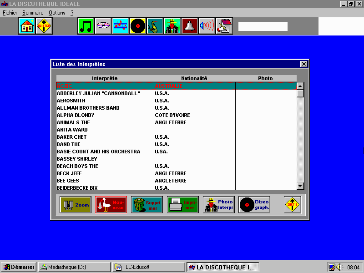This screenshot has height=273, width=364.
Task: Open the Fichier menu
Action: click(x=10, y=13)
